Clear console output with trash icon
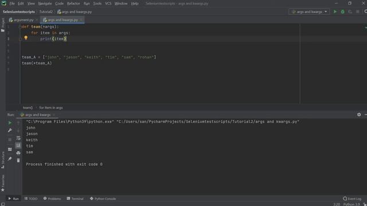The width and height of the screenshot is (367, 206). 18,160
